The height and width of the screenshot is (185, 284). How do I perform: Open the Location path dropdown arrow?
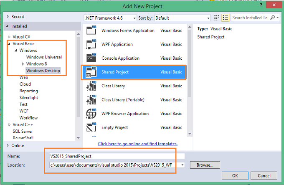click(x=183, y=165)
